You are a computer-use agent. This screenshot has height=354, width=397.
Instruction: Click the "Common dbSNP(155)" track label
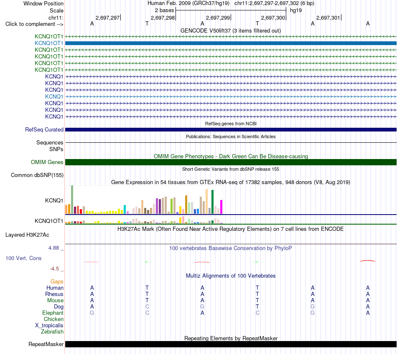pyautogui.click(x=37, y=175)
